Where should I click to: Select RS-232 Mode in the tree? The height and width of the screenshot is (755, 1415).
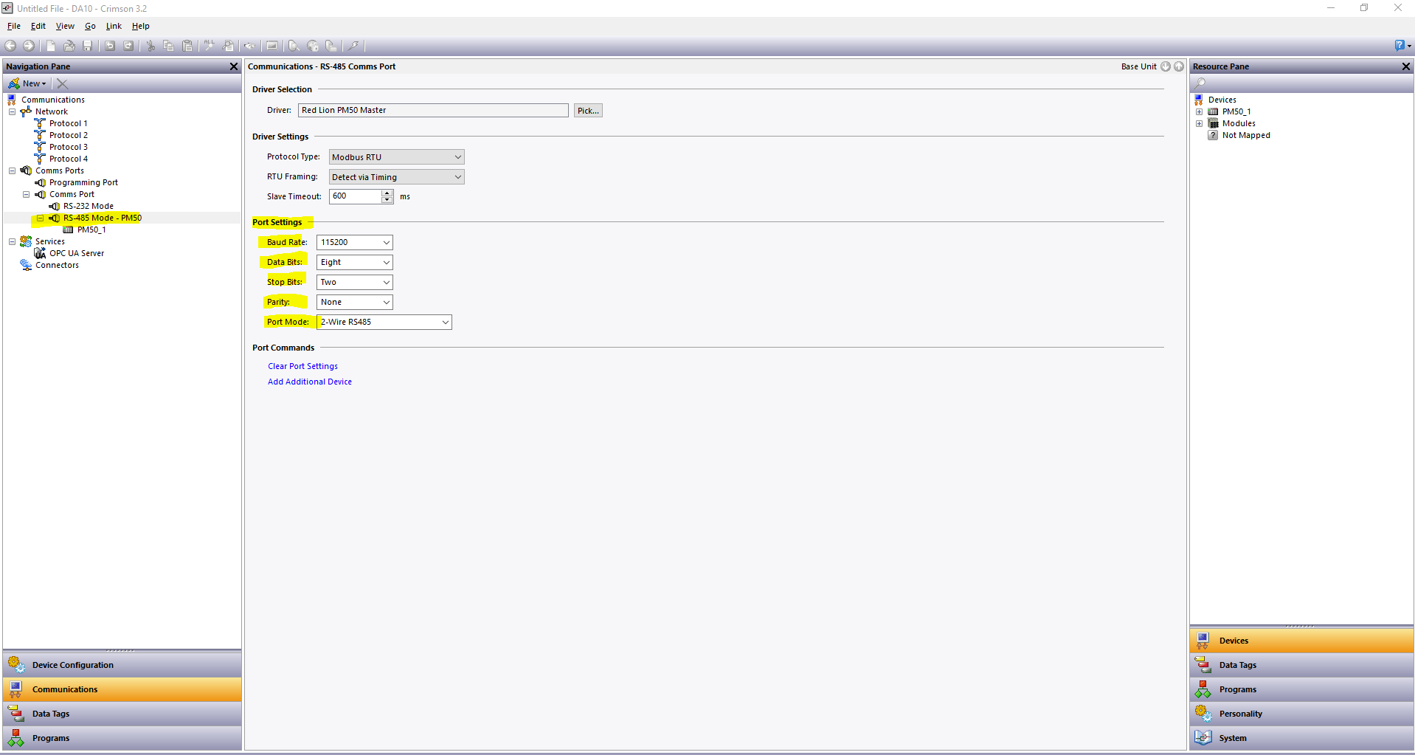point(89,206)
